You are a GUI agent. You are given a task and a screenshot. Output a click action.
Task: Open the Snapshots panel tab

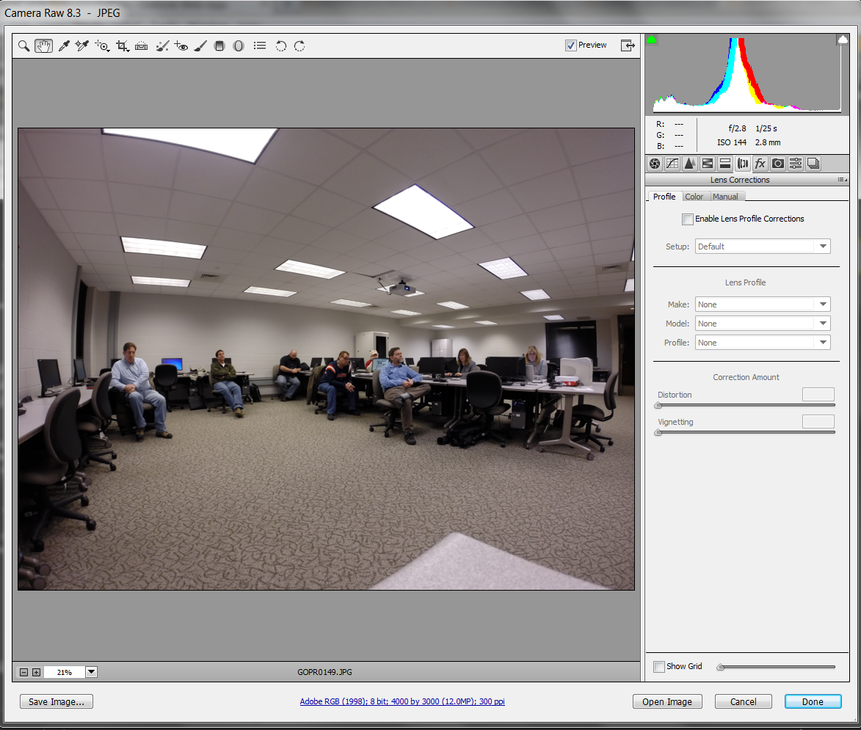pos(813,164)
